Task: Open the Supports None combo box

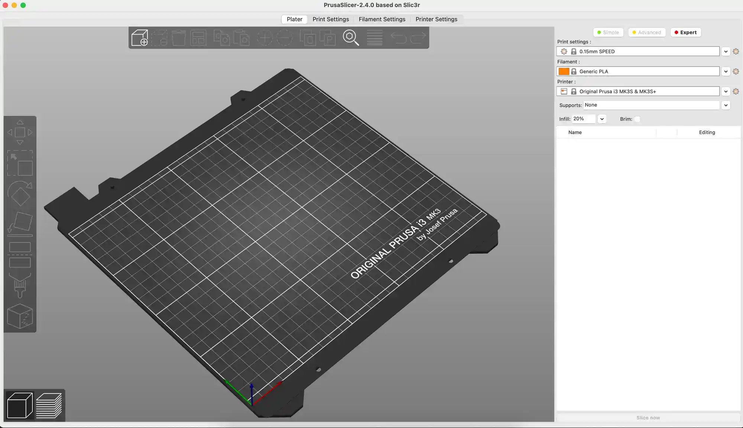Action: (651, 105)
